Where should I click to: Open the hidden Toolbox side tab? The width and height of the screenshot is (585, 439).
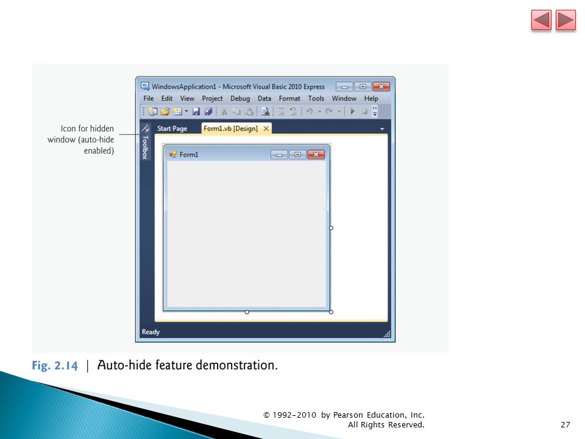(x=146, y=142)
